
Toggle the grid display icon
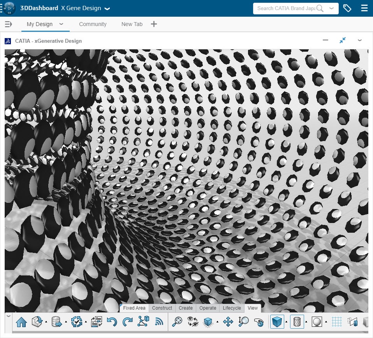click(336, 322)
